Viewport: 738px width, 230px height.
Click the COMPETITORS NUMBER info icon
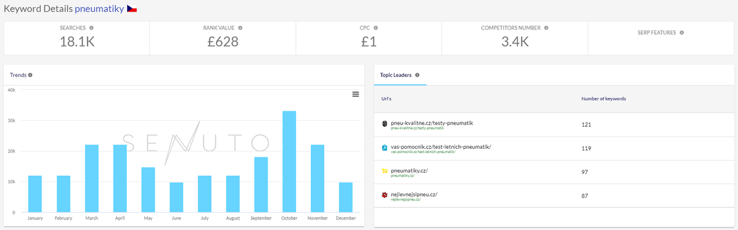[546, 28]
